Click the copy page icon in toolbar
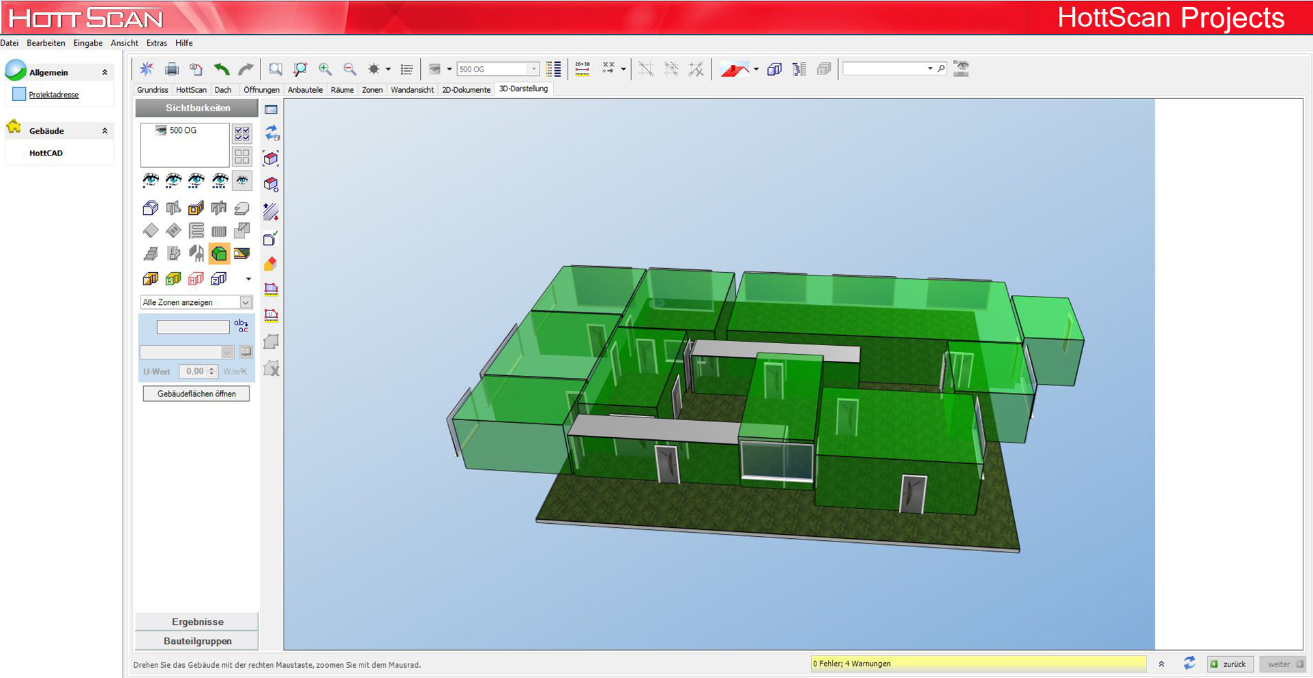This screenshot has height=678, width=1313. coord(196,69)
